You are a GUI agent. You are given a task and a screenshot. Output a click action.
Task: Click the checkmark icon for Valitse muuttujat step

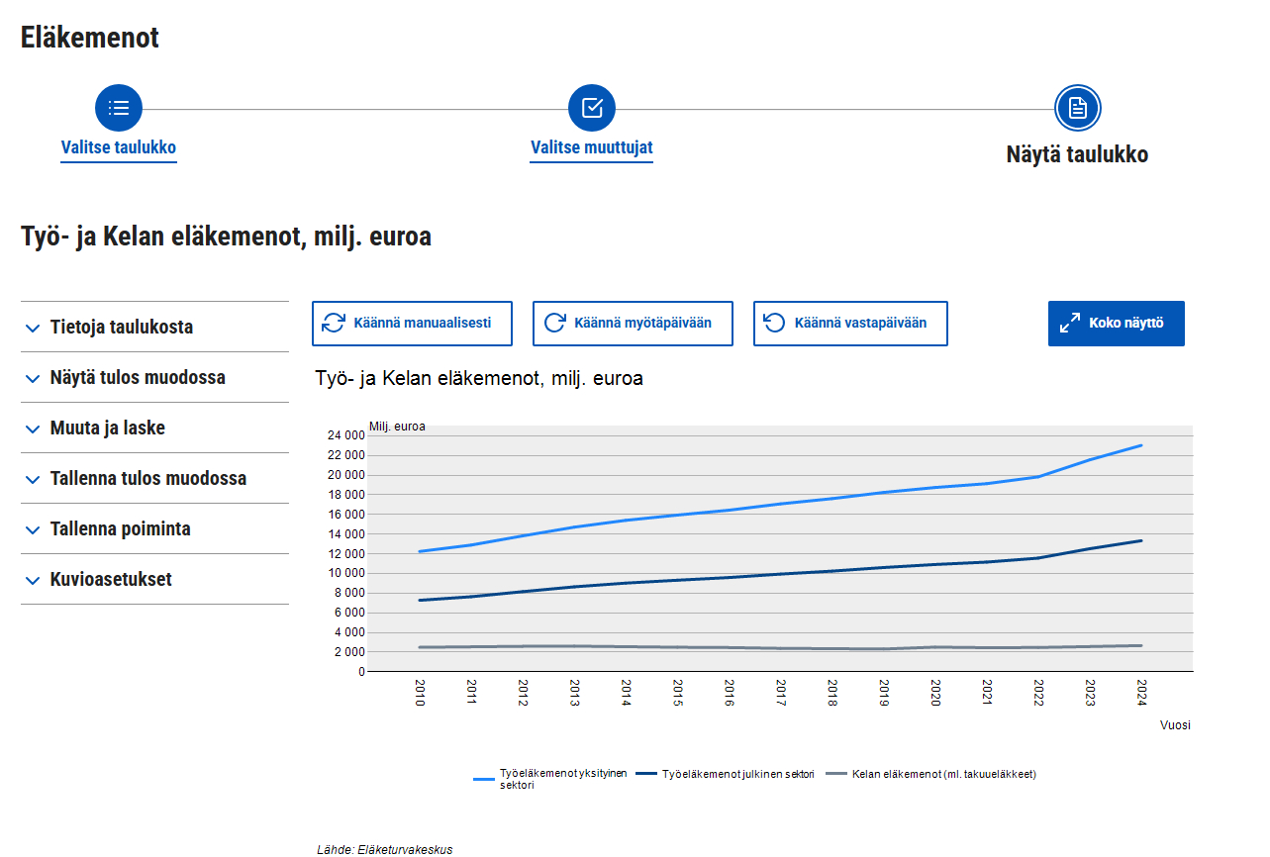[x=592, y=108]
